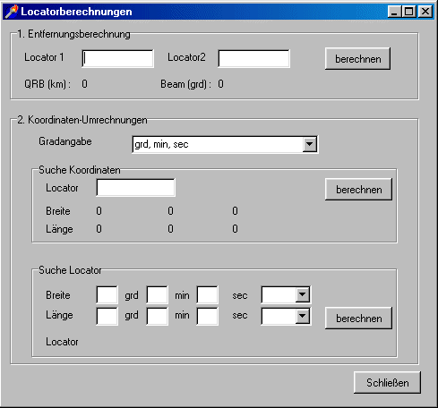
Task: Click the Schließen button
Action: tap(387, 382)
